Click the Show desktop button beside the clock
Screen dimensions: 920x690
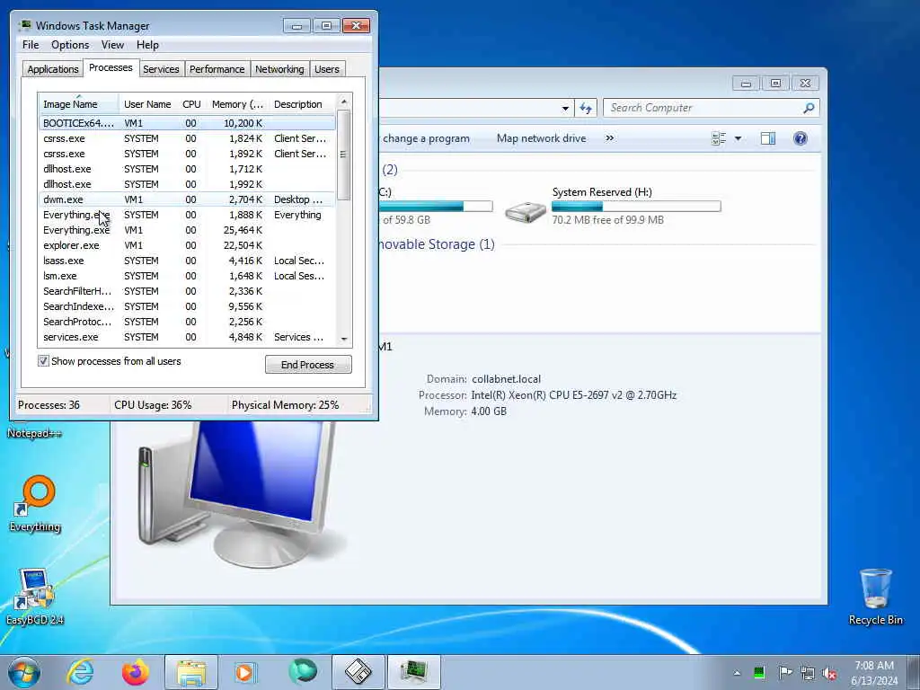coord(913,672)
